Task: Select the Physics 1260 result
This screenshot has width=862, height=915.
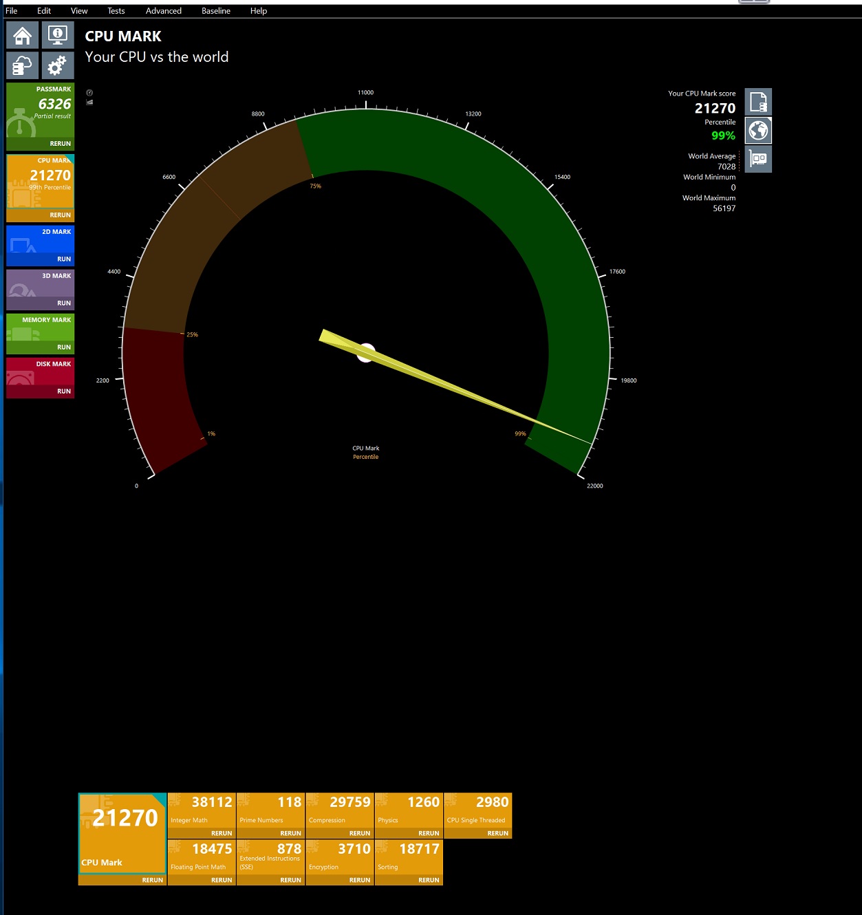Action: click(x=409, y=810)
